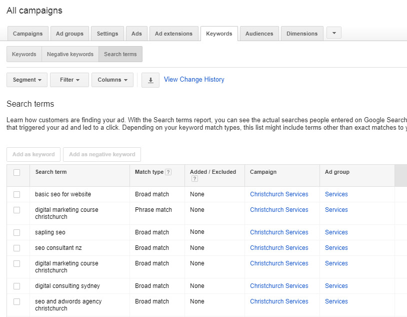This screenshot has height=317, width=407.
Task: Check the sapling seo row
Action: pos(18,232)
